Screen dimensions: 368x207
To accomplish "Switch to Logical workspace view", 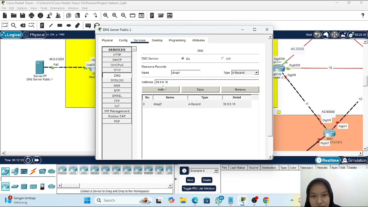I will click(11, 35).
